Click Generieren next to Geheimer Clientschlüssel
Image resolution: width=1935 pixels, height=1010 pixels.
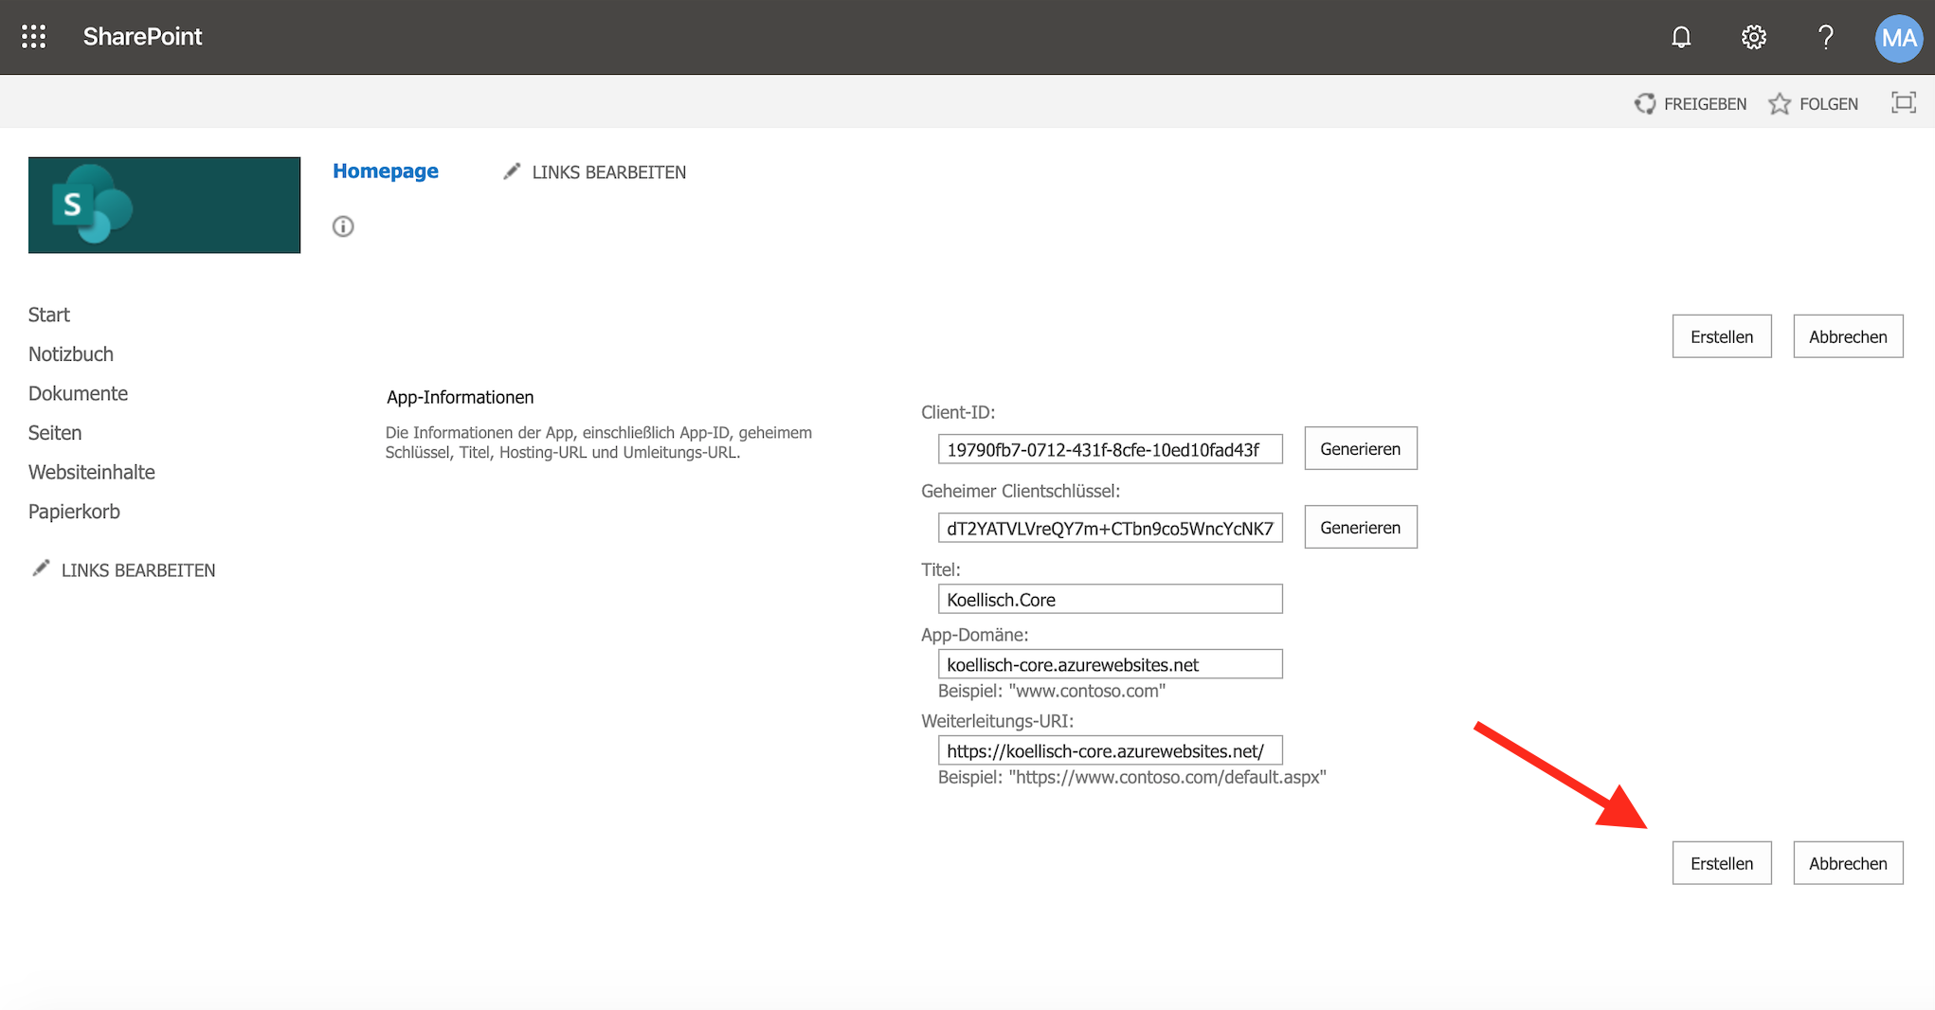coord(1361,527)
